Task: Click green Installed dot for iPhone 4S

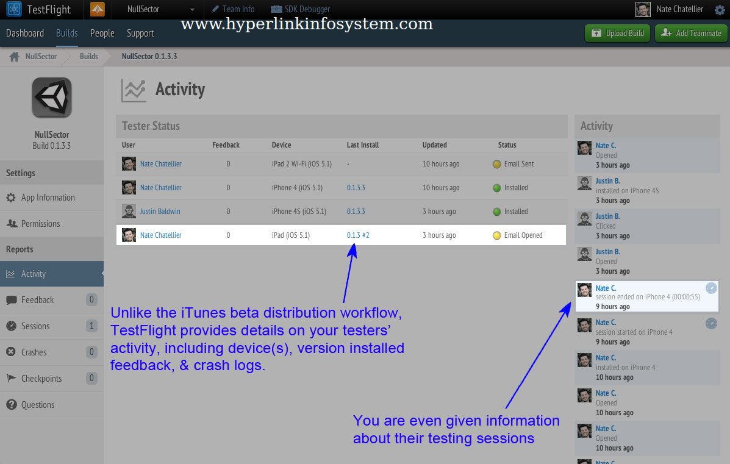Action: point(497,212)
